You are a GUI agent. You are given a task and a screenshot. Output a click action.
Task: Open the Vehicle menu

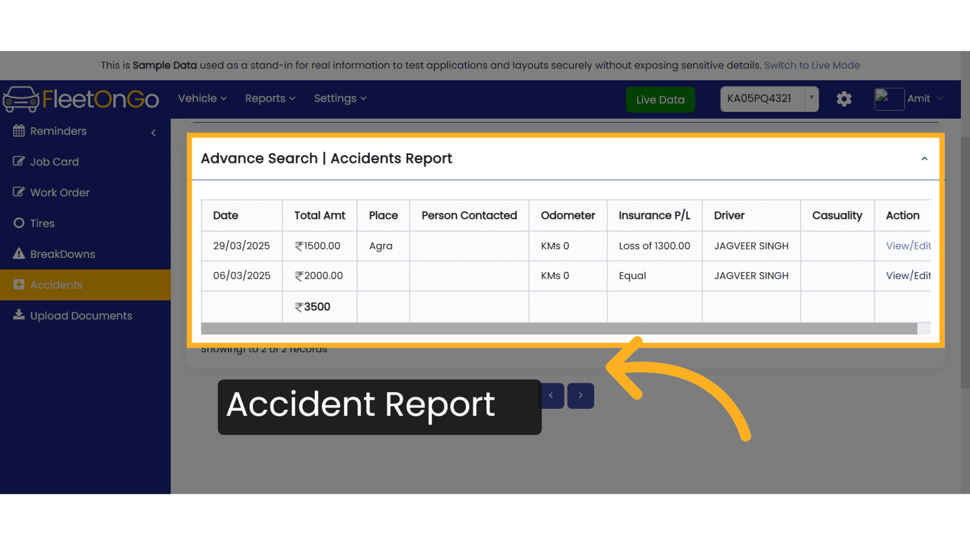coord(202,98)
